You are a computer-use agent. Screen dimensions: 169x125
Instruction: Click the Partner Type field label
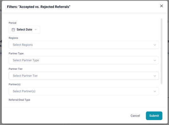[x=16, y=53]
